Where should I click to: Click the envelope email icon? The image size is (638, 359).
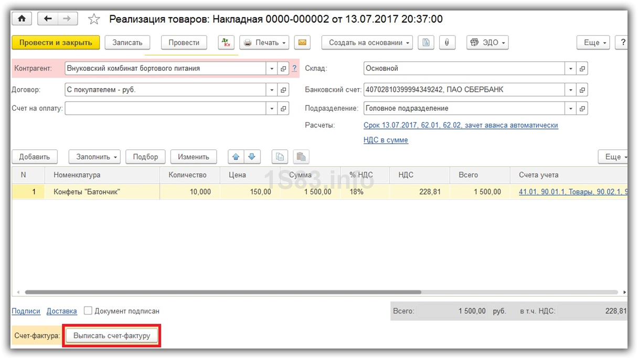click(x=302, y=42)
